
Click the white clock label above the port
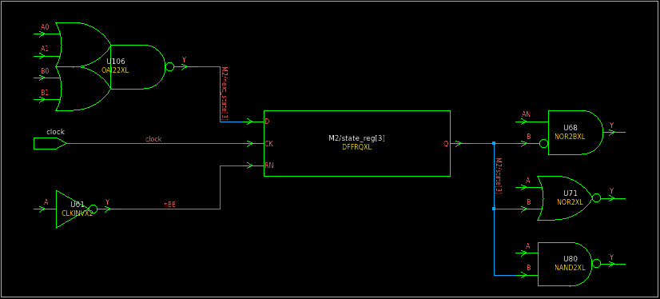[56, 132]
